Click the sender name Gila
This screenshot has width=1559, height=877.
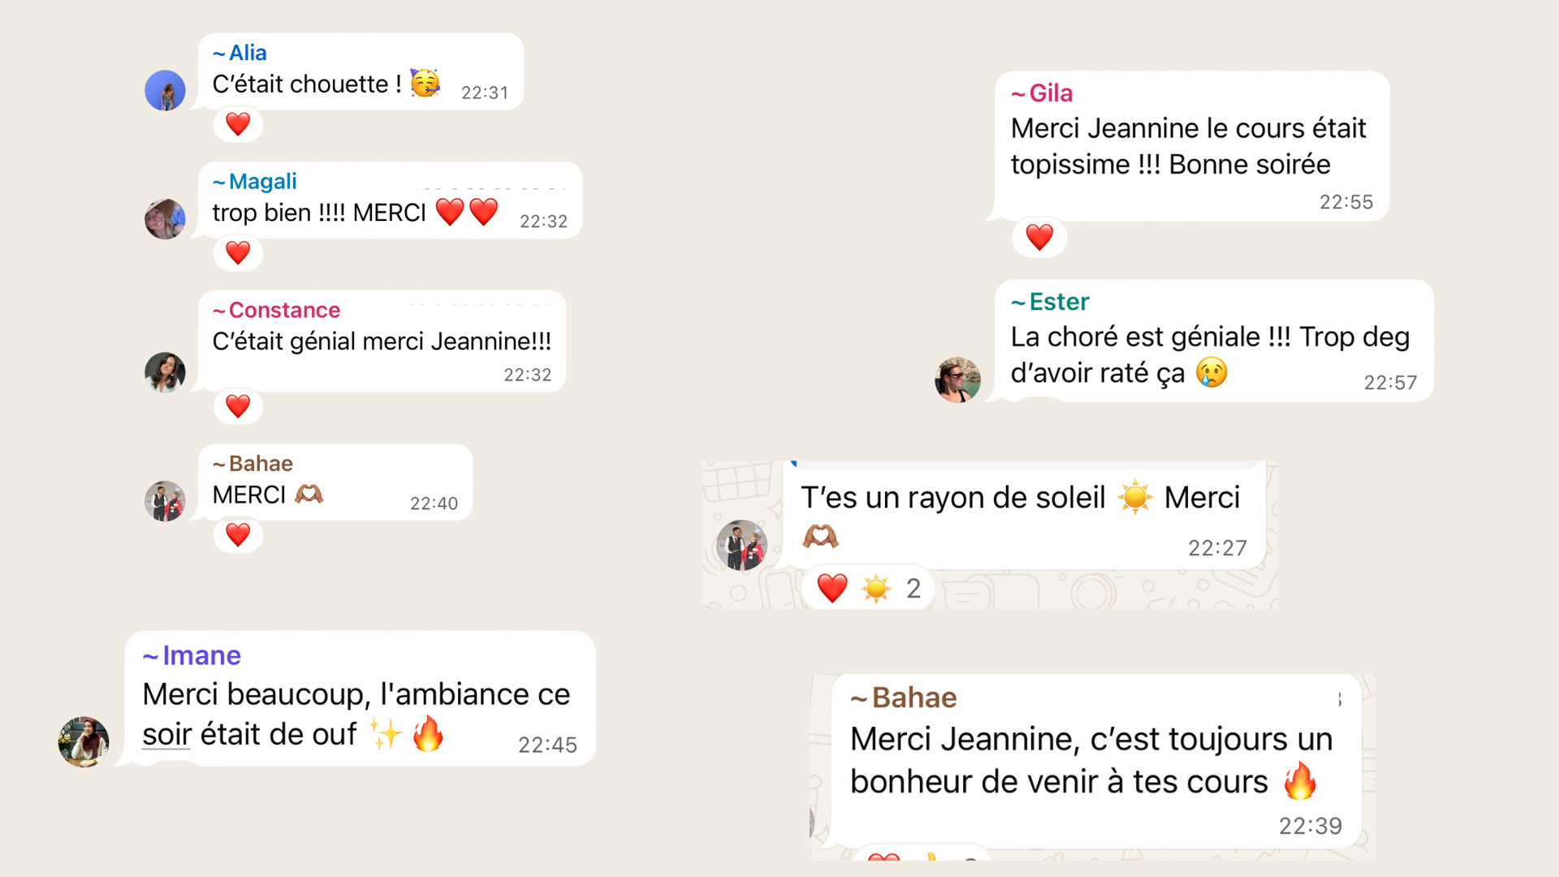1050,93
